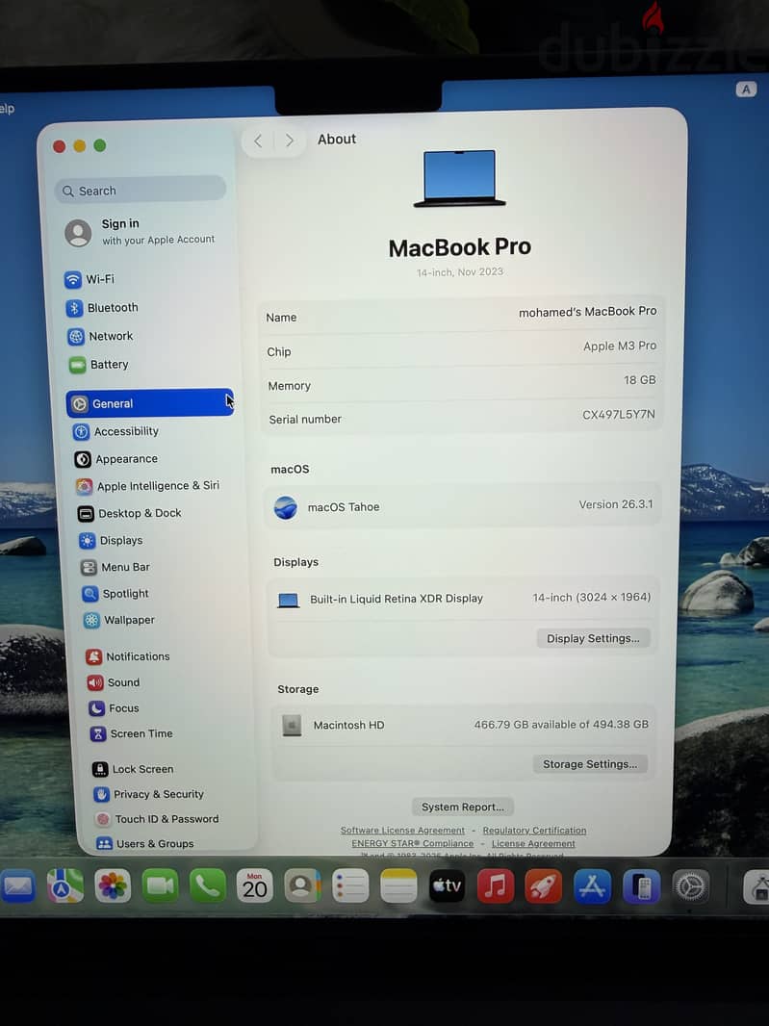Click the input source A icon in menu bar
769x1026 pixels.
[x=746, y=90]
